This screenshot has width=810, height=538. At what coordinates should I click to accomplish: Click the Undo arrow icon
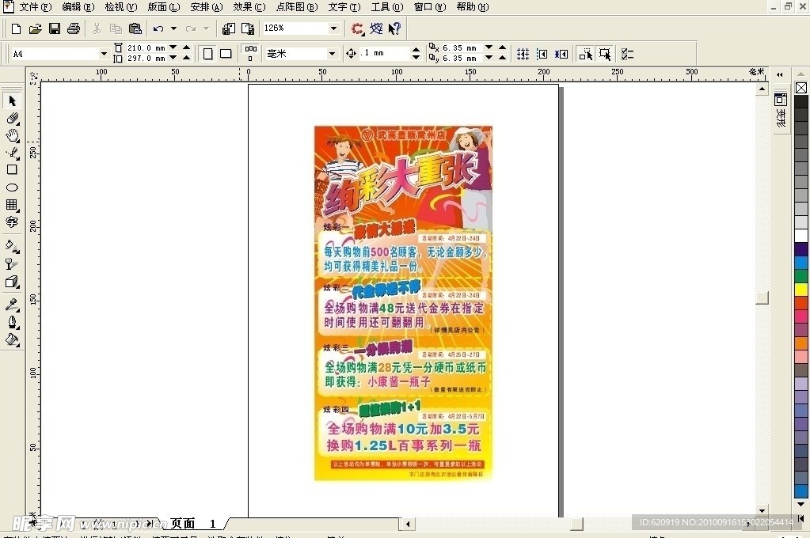[x=158, y=28]
